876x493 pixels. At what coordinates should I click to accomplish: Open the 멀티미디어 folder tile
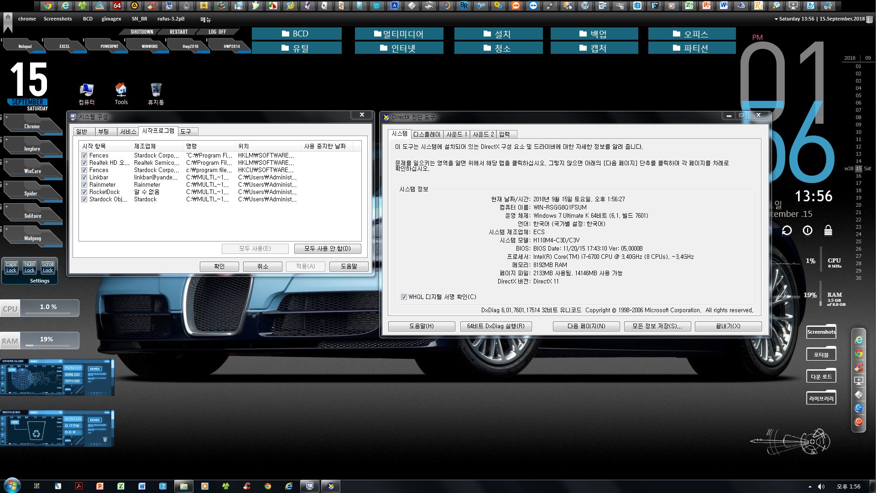[399, 34]
